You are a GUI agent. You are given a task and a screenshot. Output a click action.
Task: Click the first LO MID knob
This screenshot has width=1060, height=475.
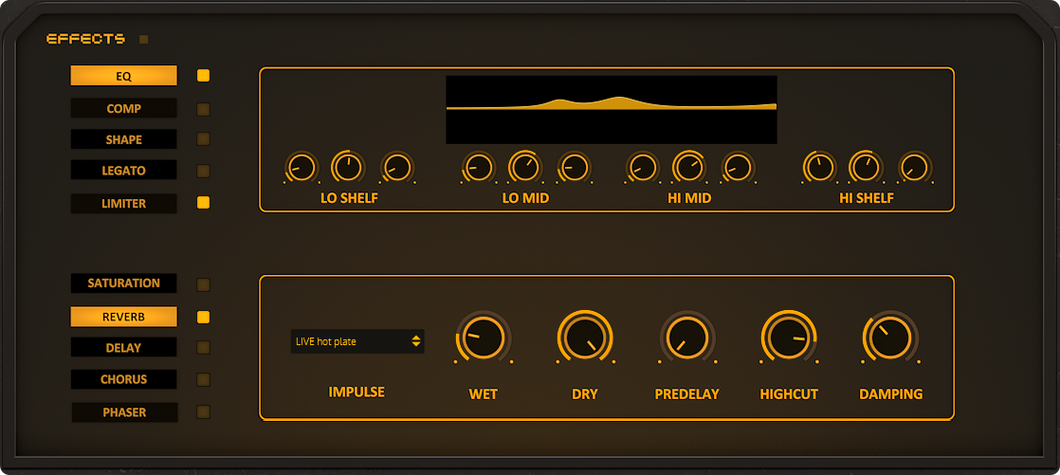[x=479, y=167]
